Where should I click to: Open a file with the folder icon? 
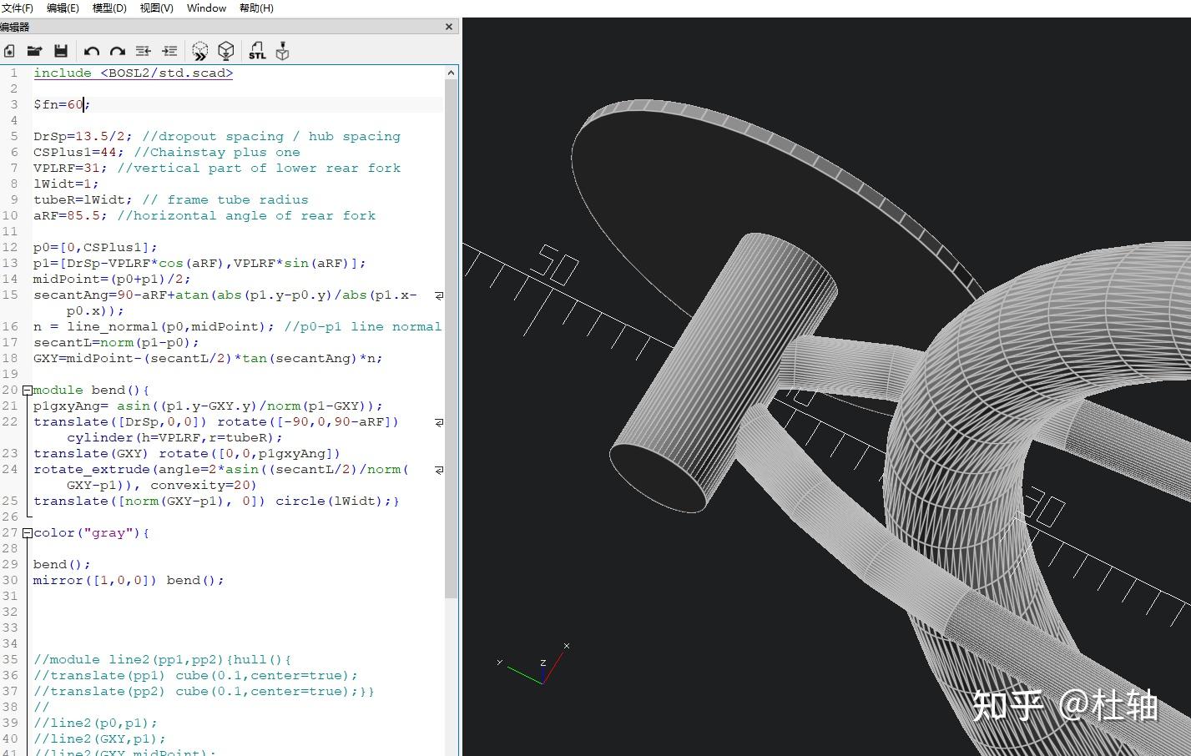(34, 51)
